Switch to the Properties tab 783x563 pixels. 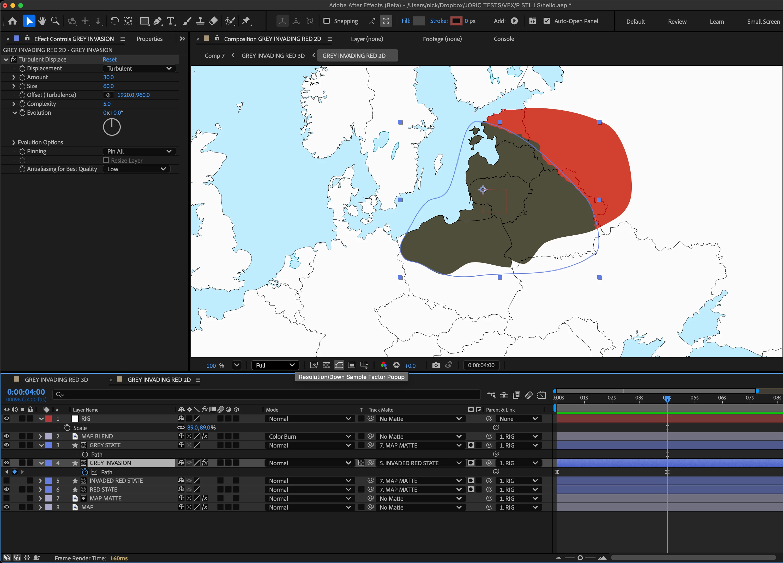pos(149,39)
